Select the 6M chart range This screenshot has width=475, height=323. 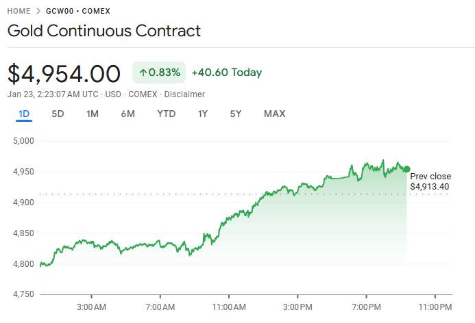click(127, 114)
